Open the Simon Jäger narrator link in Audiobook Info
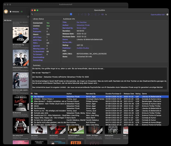171x146 pixels. pyautogui.click(x=81, y=28)
